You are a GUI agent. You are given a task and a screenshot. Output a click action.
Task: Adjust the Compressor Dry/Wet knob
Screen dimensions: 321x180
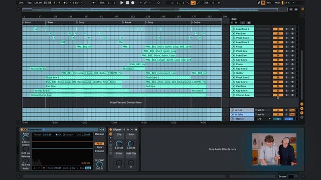coord(99,164)
